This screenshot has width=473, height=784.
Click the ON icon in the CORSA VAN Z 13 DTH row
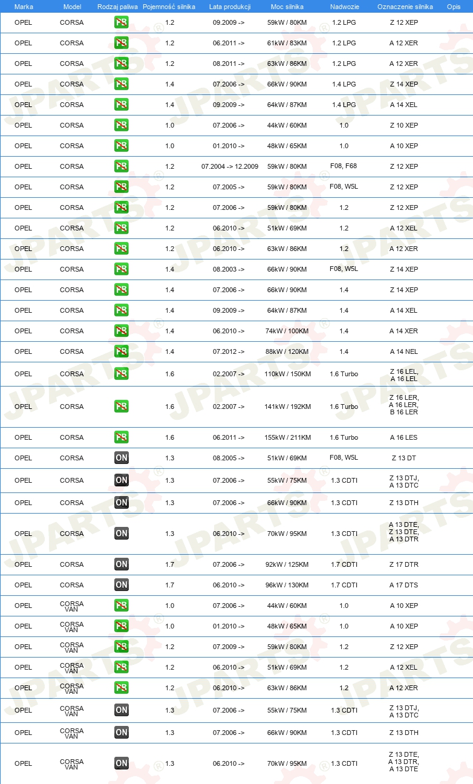coord(122,733)
